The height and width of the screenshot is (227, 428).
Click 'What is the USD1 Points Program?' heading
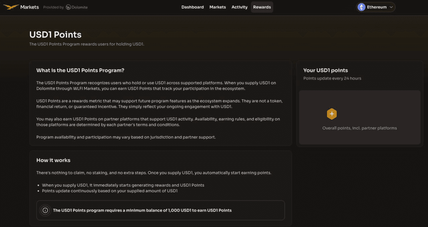(x=80, y=70)
